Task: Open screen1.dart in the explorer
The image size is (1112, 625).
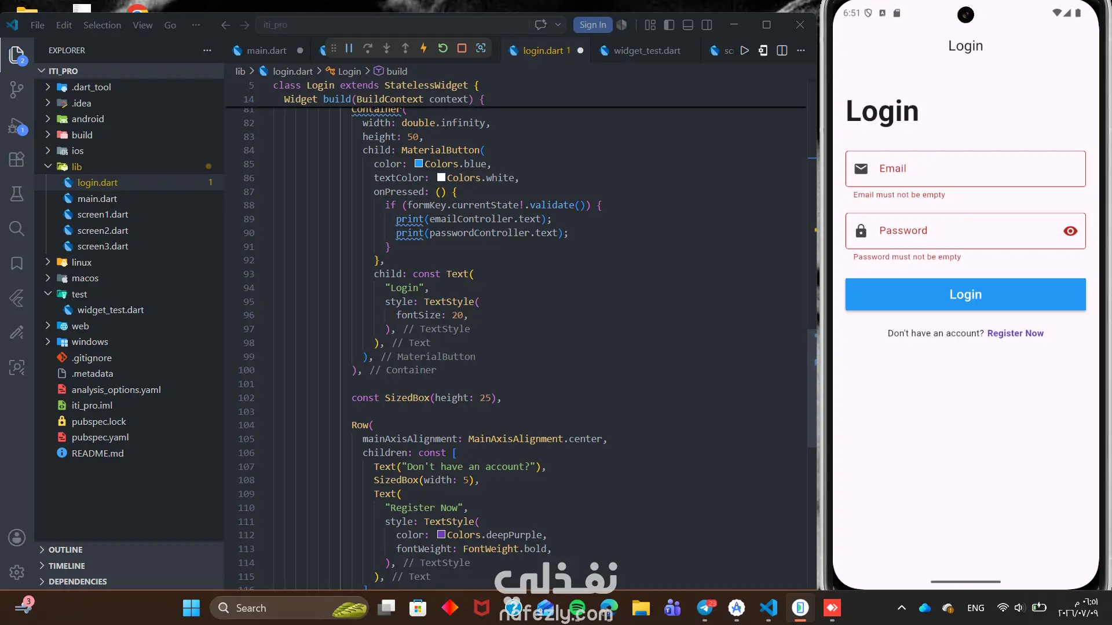Action: 130,215
